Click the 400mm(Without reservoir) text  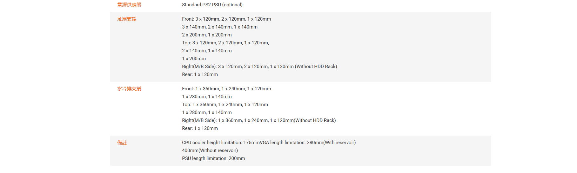coord(210,151)
